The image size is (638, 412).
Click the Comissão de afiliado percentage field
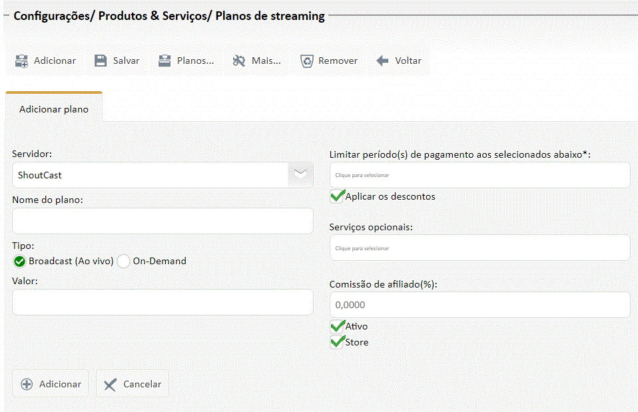coord(479,305)
